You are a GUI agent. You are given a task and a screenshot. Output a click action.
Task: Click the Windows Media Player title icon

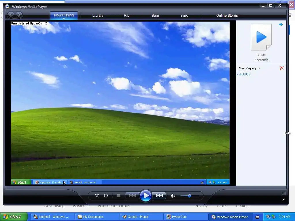coord(7,7)
